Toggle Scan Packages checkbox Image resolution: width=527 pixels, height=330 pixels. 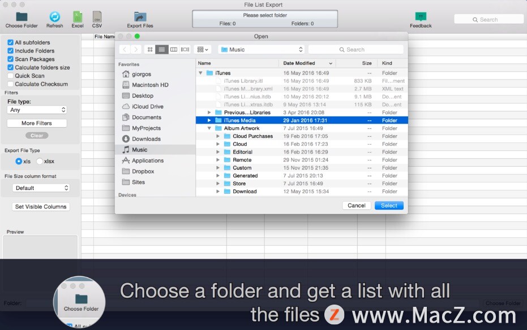(10, 59)
